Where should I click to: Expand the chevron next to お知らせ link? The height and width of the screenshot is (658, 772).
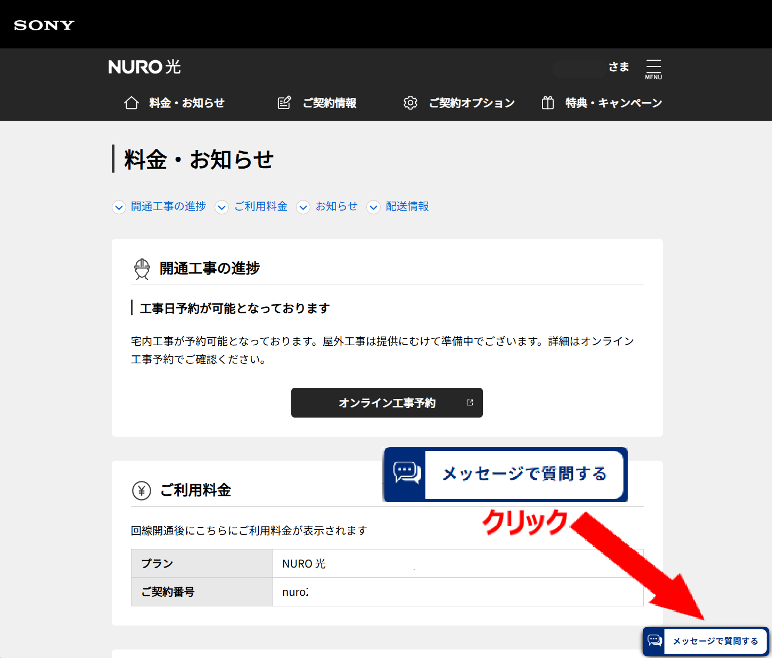pyautogui.click(x=303, y=207)
